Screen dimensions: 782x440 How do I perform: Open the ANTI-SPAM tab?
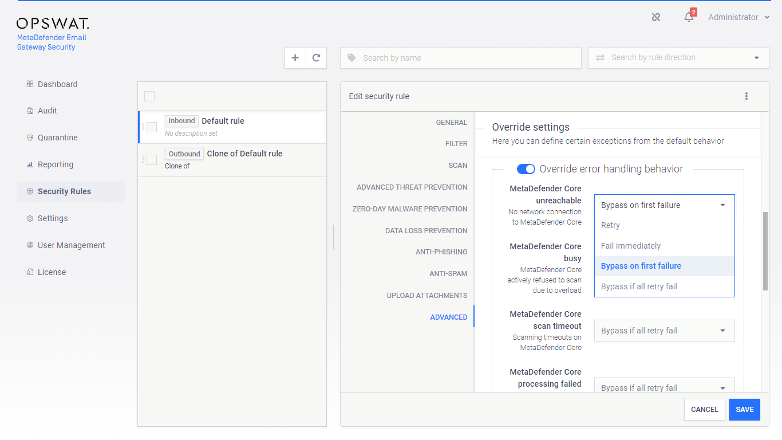coord(448,274)
